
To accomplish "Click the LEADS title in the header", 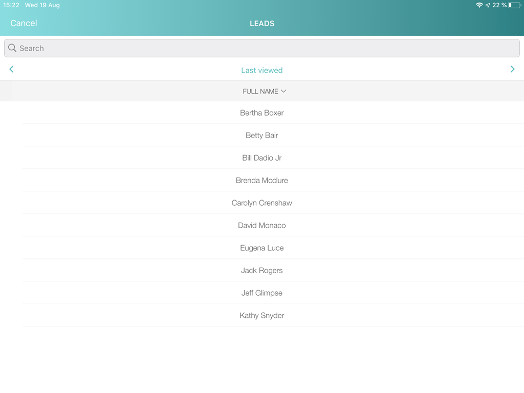I will pyautogui.click(x=262, y=23).
